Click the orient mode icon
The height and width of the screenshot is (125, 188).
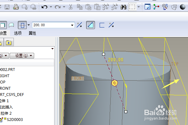coord(165,7)
